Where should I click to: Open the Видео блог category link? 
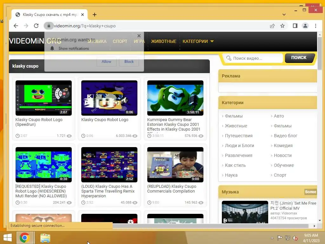(285, 136)
